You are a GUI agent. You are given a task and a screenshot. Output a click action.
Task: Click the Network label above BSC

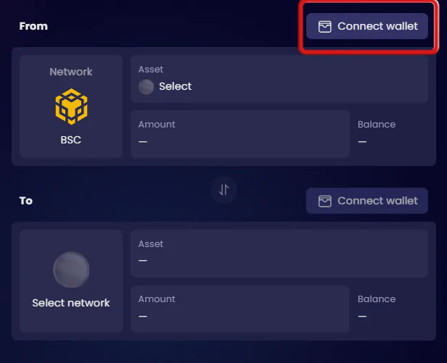71,72
